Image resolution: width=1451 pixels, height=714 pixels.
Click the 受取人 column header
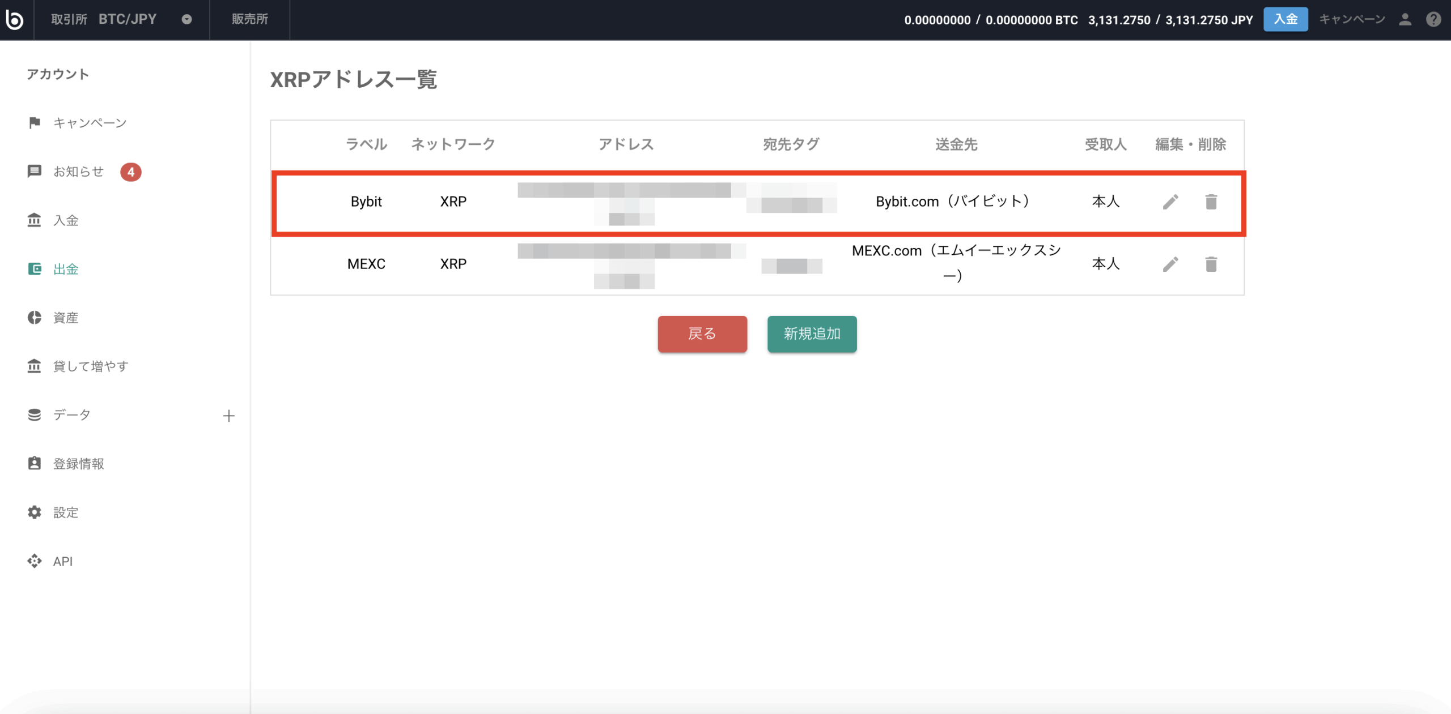pos(1106,144)
